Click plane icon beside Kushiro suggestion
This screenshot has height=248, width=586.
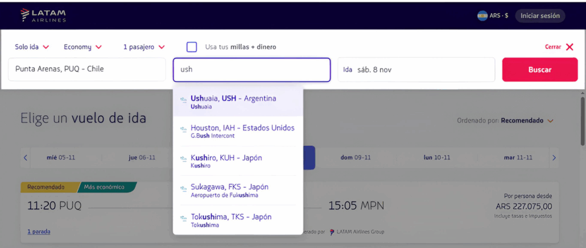(184, 158)
